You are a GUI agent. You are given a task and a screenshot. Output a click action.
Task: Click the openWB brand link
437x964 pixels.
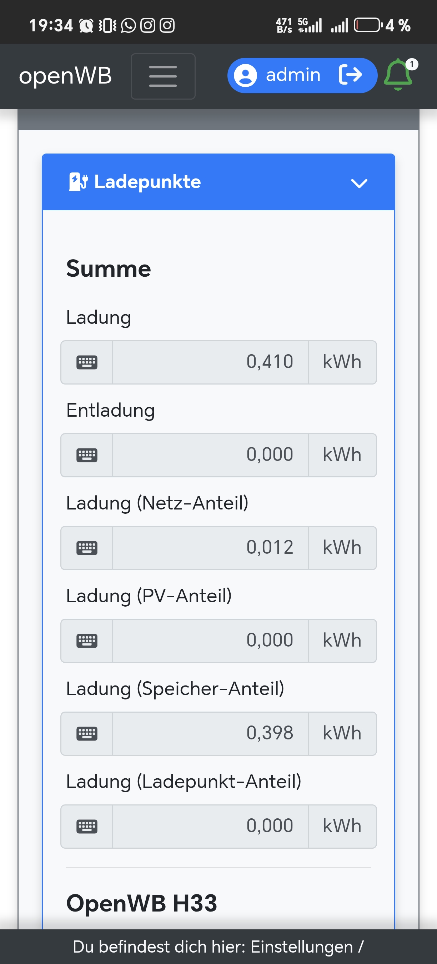coord(65,76)
